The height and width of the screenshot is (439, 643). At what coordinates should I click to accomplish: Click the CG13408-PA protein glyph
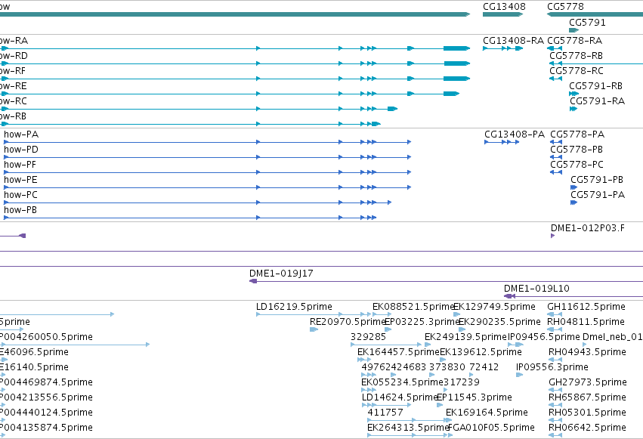[502, 142]
